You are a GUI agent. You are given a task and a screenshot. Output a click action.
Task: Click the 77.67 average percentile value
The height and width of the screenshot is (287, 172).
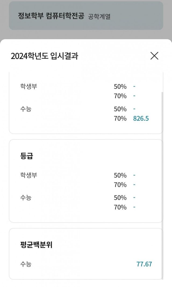[144, 264]
